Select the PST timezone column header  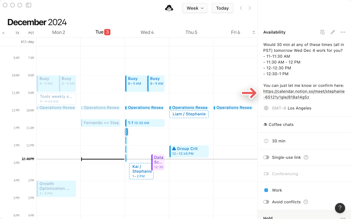[31, 32]
